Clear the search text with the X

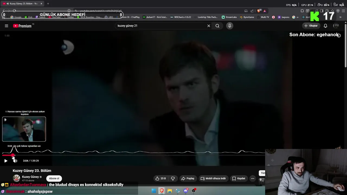click(209, 26)
